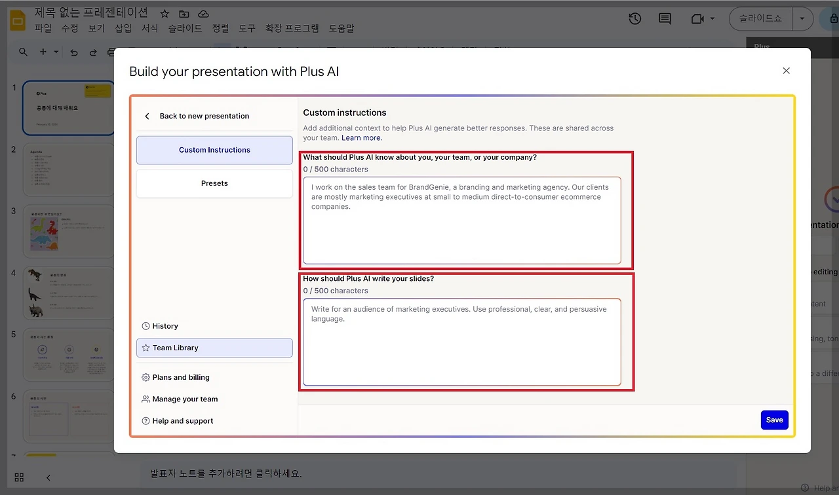Click "What should Plus AI know" label
The width and height of the screenshot is (839, 495).
[419, 157]
